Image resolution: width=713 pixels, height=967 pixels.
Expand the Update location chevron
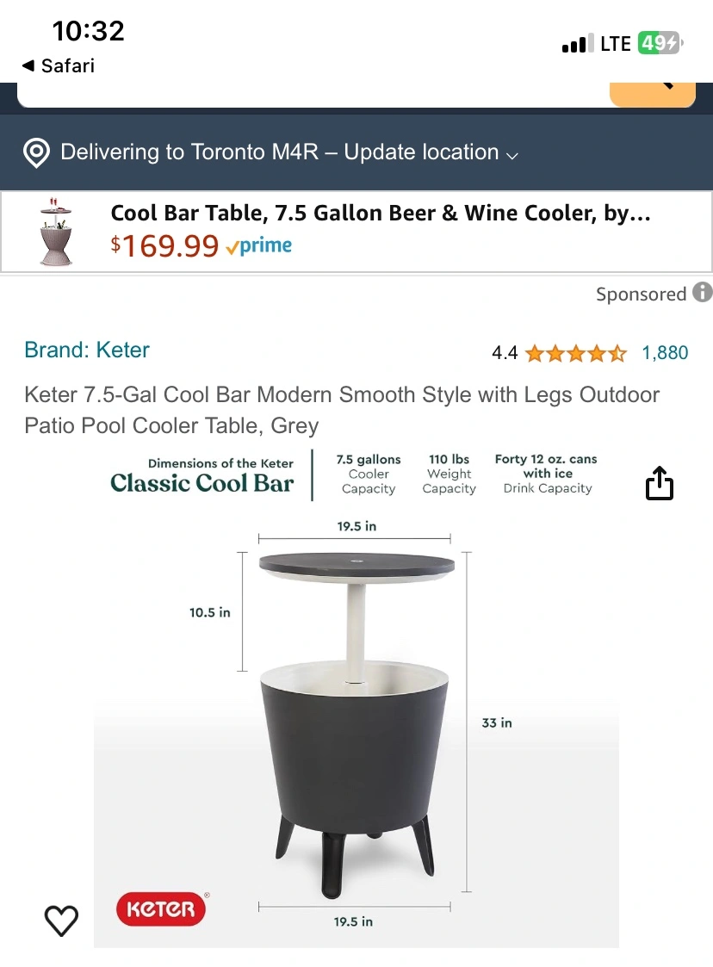pos(512,155)
